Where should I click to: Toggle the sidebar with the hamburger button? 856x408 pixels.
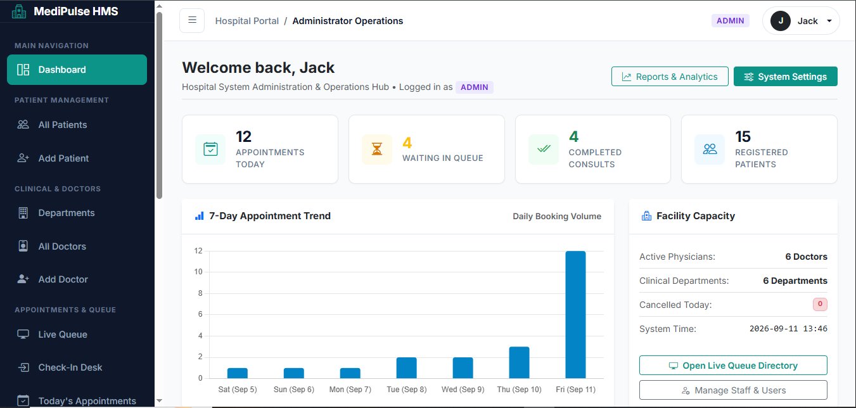192,20
